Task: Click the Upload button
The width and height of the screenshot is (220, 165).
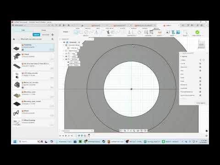Action: click(x=36, y=35)
